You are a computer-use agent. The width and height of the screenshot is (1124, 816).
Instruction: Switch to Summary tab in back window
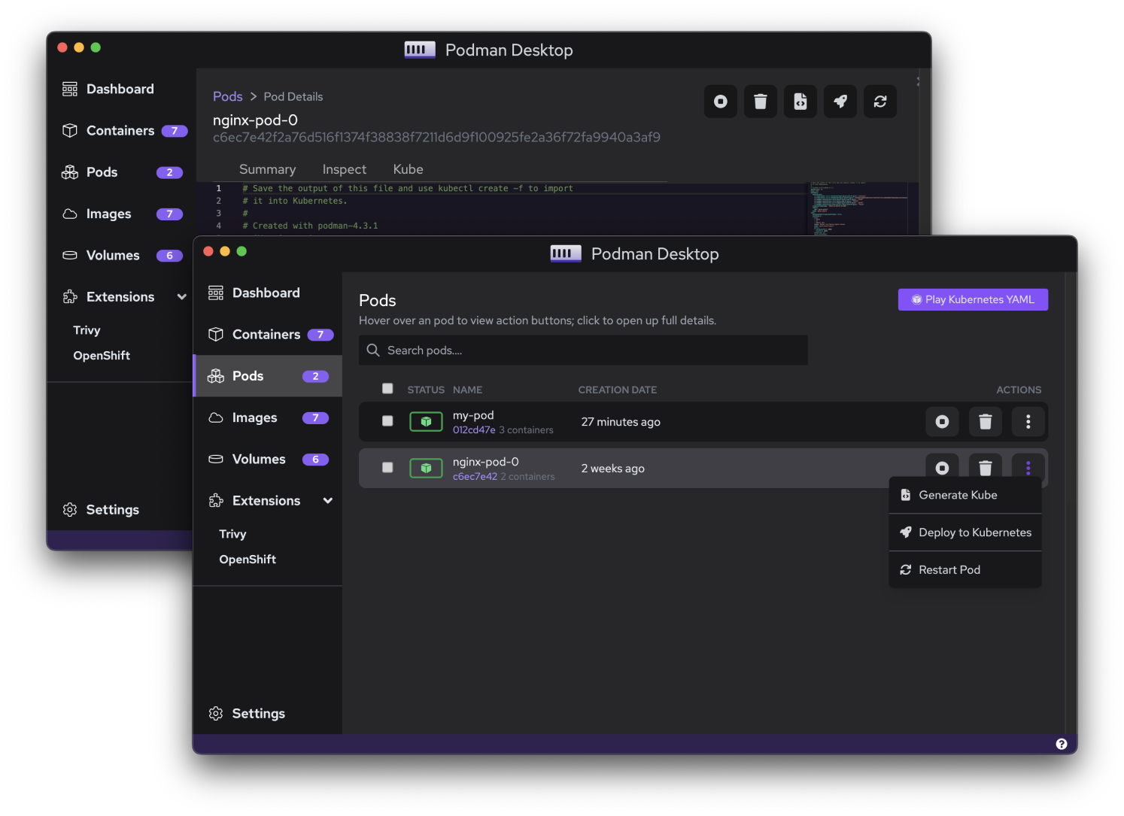tap(267, 170)
